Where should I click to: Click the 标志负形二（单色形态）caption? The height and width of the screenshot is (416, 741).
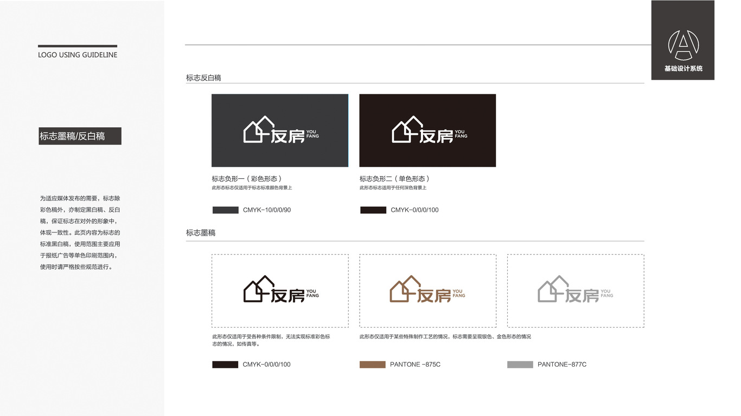[395, 179]
